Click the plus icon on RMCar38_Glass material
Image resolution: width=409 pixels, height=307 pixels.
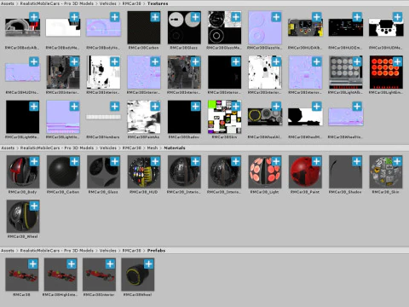point(115,161)
